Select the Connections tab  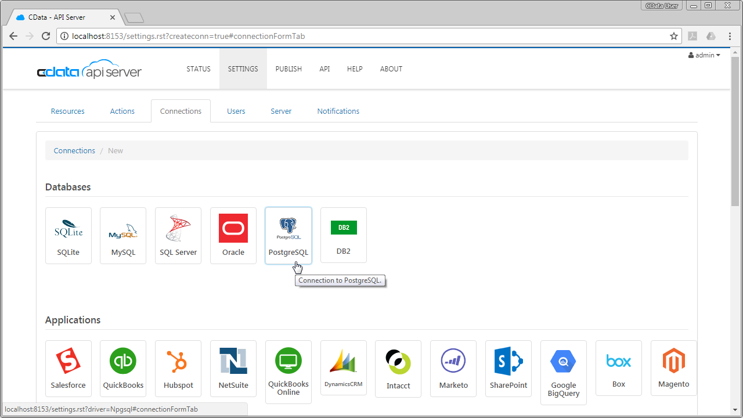point(181,111)
